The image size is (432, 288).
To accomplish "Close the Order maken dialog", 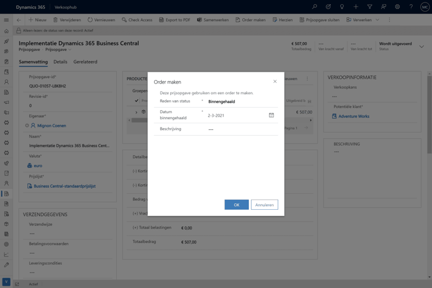I will pyautogui.click(x=275, y=81).
